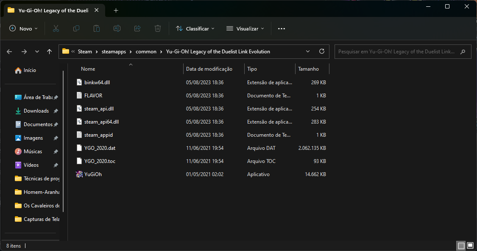This screenshot has height=251, width=477.
Task: Click the Rename icon in toolbar
Action: [x=117, y=28]
